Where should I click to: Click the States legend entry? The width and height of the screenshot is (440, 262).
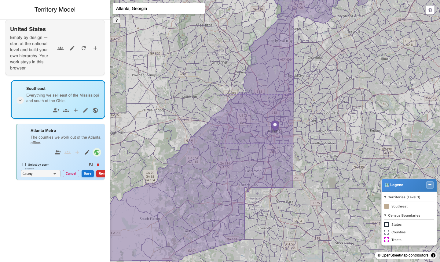coord(396,225)
